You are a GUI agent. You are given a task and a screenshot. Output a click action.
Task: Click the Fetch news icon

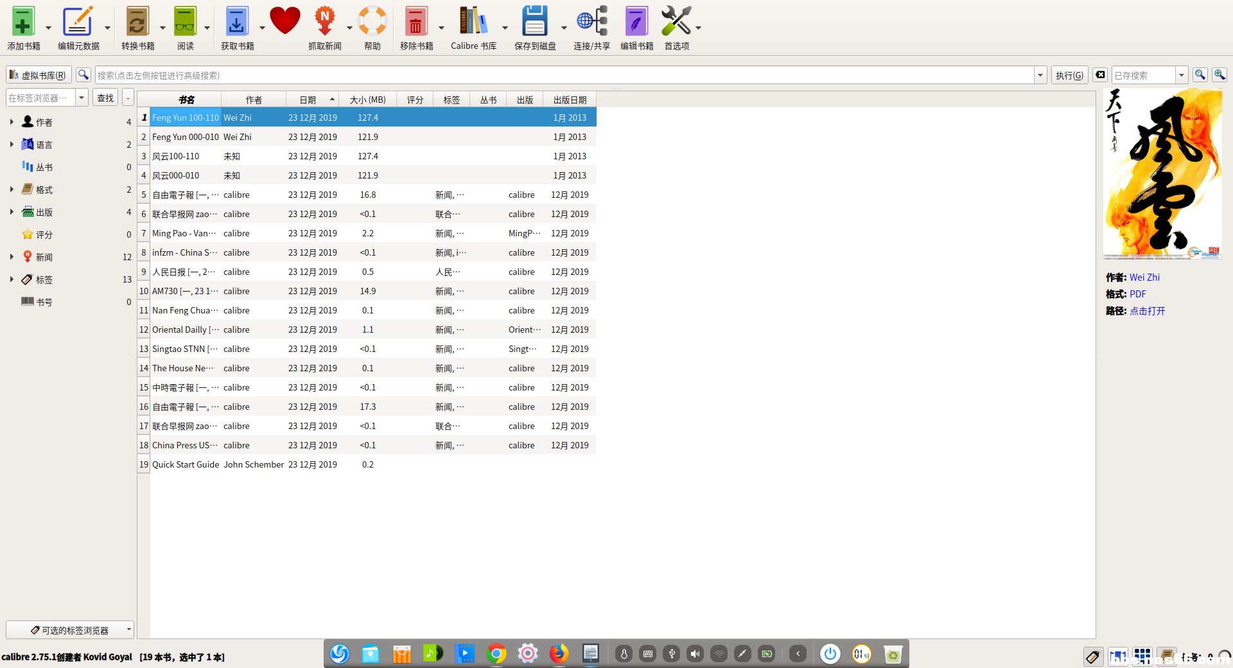click(x=325, y=22)
